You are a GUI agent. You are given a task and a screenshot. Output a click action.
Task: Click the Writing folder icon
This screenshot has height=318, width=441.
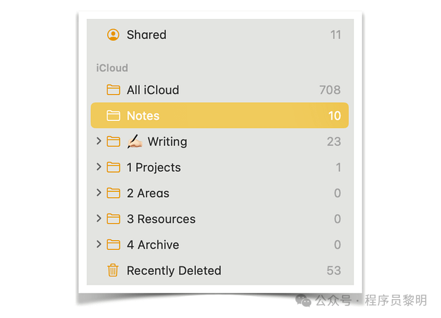click(113, 142)
